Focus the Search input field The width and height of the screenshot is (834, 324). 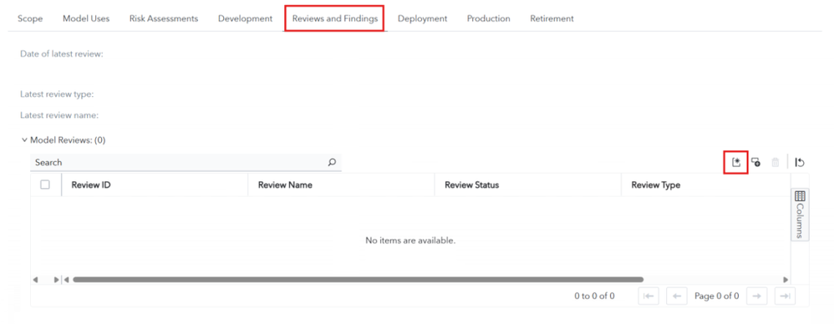(x=186, y=163)
